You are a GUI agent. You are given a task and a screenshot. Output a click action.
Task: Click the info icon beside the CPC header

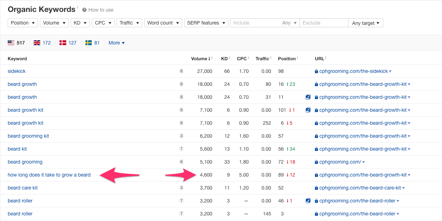click(x=248, y=57)
